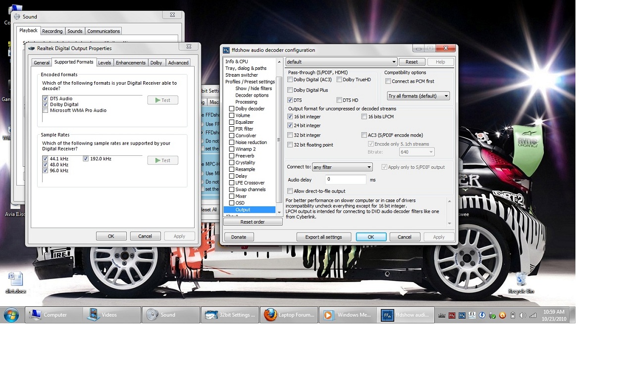
Task: Click the speaker volume tray icon
Action: 522,315
